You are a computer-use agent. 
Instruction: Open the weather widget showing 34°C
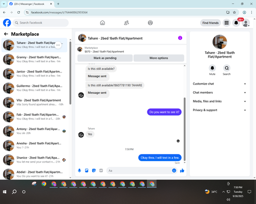tap(211, 192)
